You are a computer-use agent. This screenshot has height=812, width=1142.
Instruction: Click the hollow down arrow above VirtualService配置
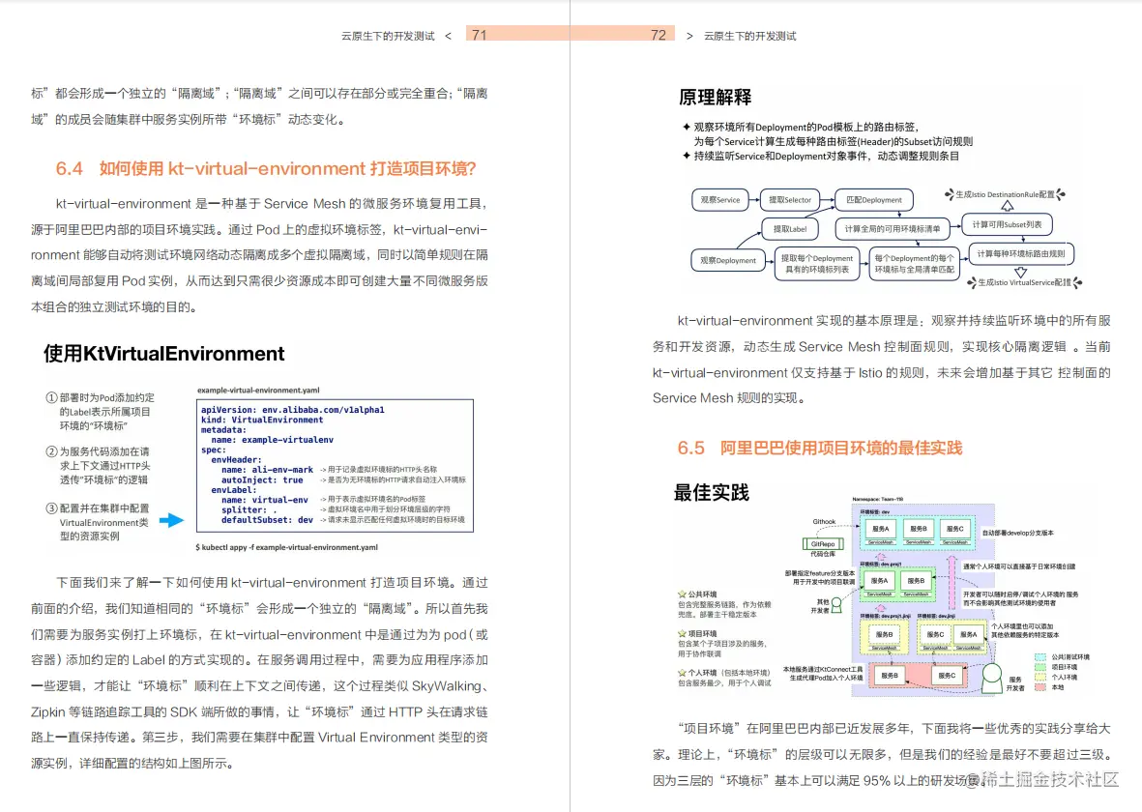(1020, 273)
